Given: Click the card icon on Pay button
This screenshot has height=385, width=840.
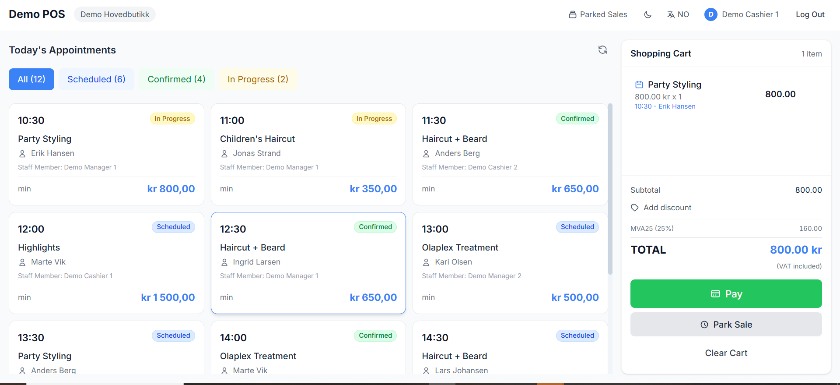Looking at the screenshot, I should point(715,294).
